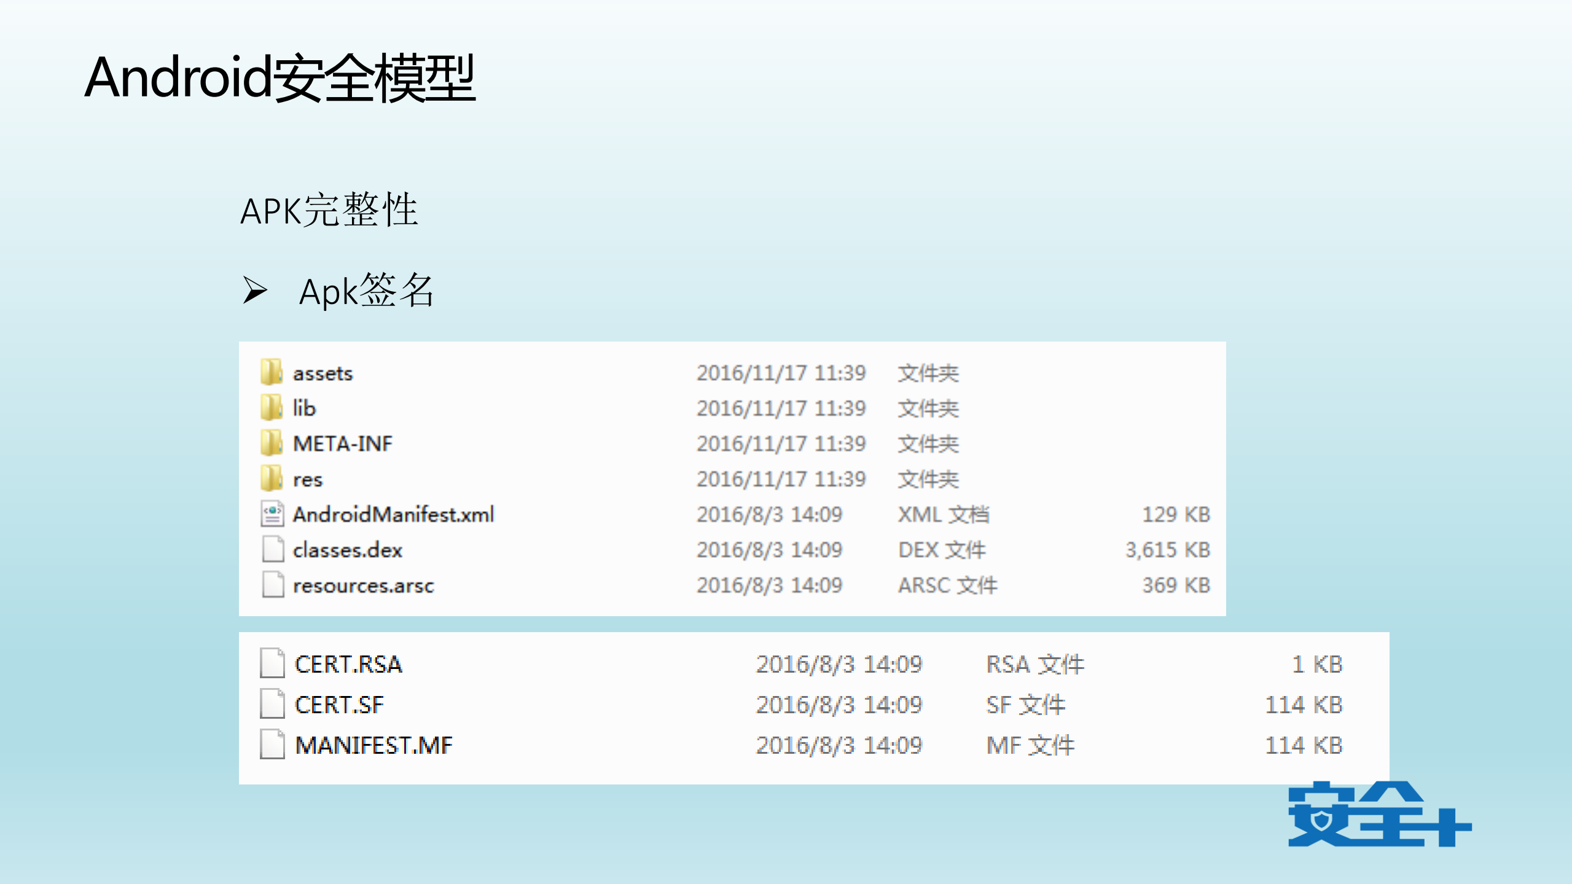Click the classes.dex file name
Image resolution: width=1572 pixels, height=884 pixels.
(x=347, y=550)
